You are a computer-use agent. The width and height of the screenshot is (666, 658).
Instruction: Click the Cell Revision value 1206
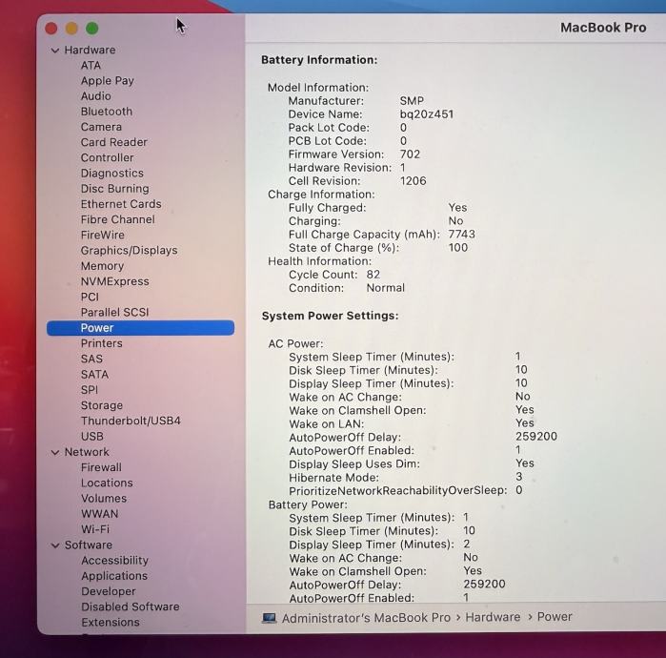(x=414, y=181)
